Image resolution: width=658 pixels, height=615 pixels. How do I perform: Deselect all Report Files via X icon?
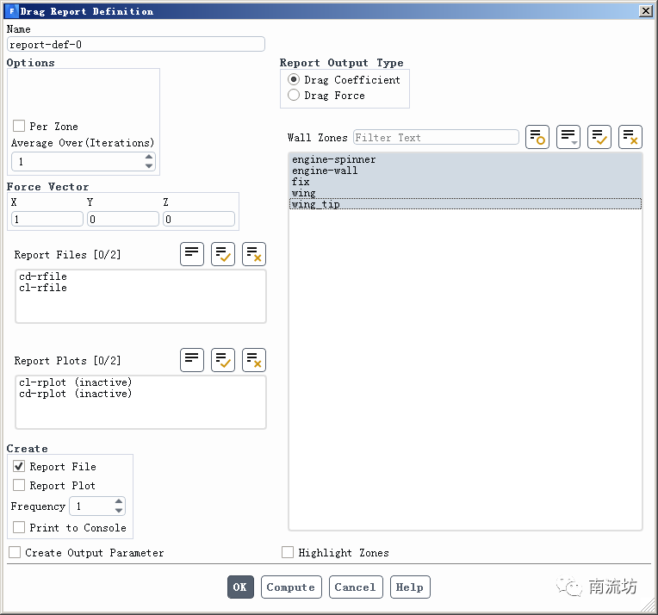pos(254,254)
